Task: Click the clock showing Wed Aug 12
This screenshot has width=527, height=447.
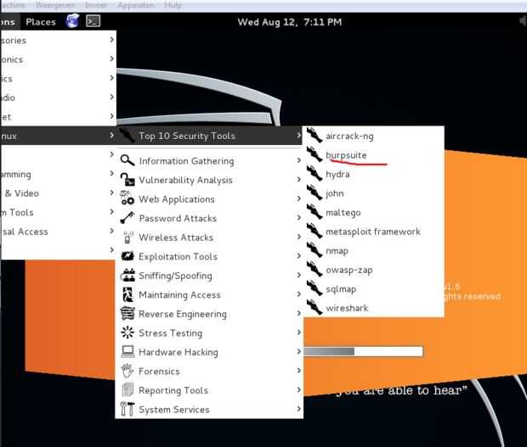Action: pos(289,22)
